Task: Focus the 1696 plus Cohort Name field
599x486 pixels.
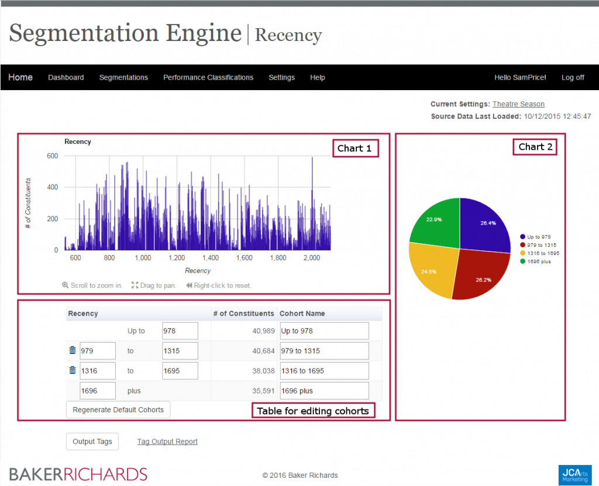Action: click(x=324, y=391)
